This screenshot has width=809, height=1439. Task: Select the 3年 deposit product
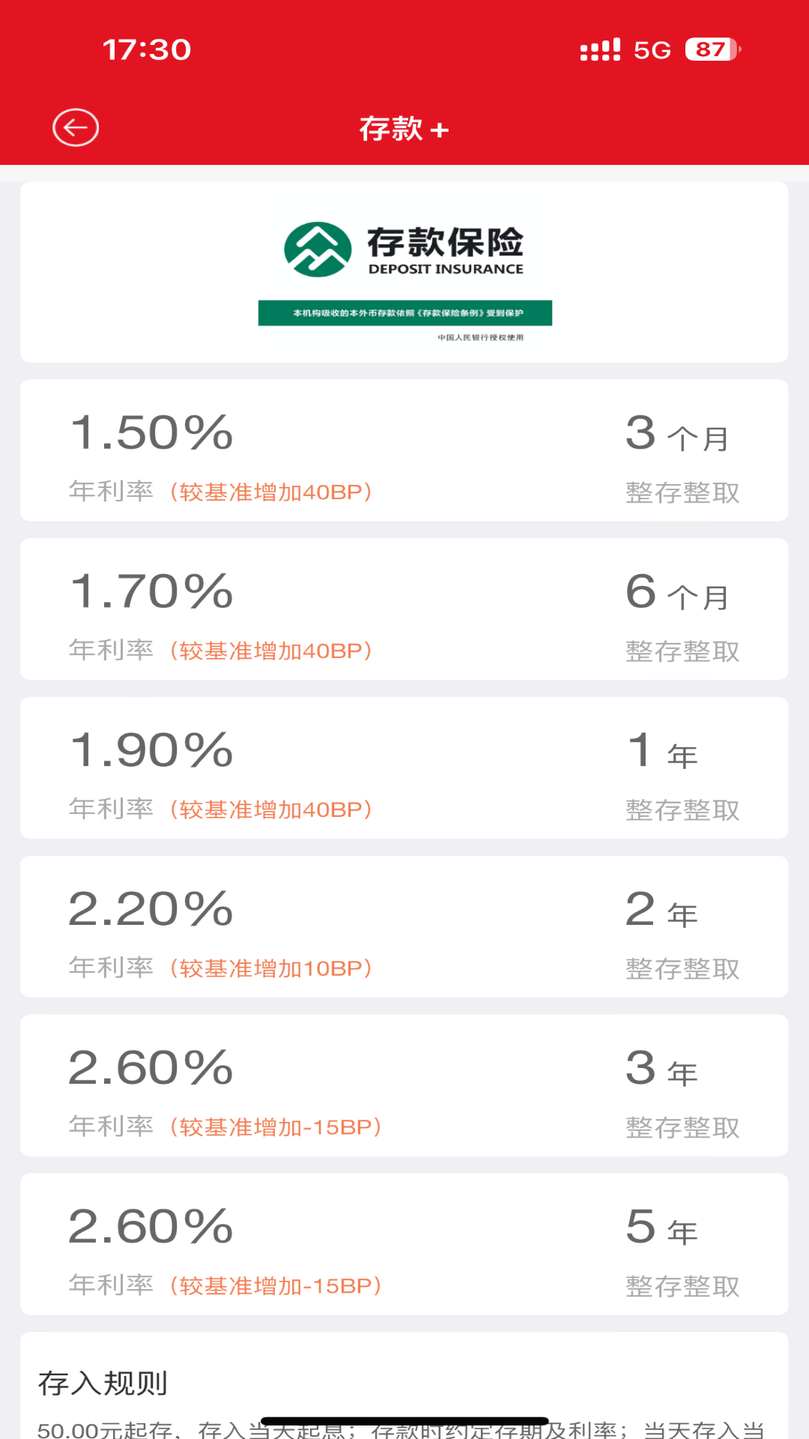click(404, 1085)
